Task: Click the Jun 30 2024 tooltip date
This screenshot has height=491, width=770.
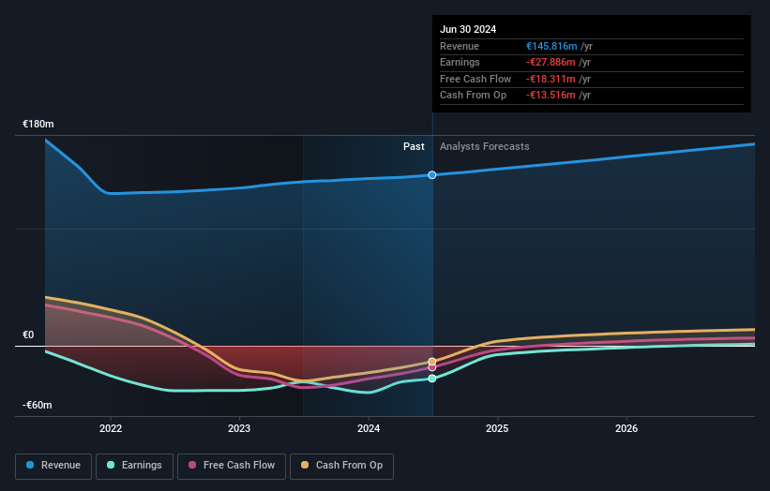Action: tap(468, 29)
